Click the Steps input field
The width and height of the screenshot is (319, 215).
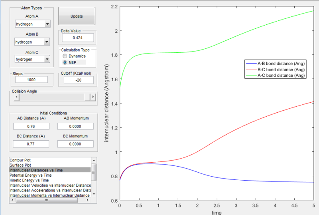click(x=32, y=80)
